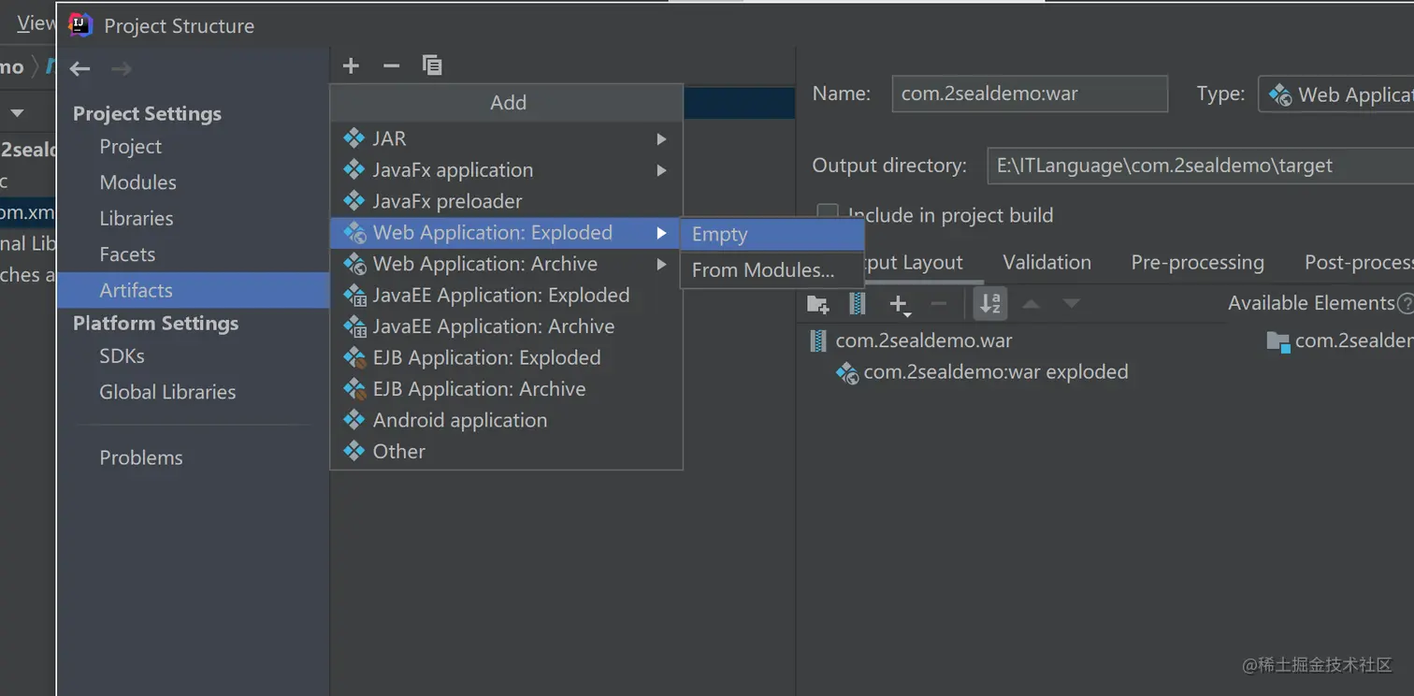Screen dimensions: 1414x696
Task: Click the com.2sealdemo.war archive icon
Action: click(x=817, y=341)
